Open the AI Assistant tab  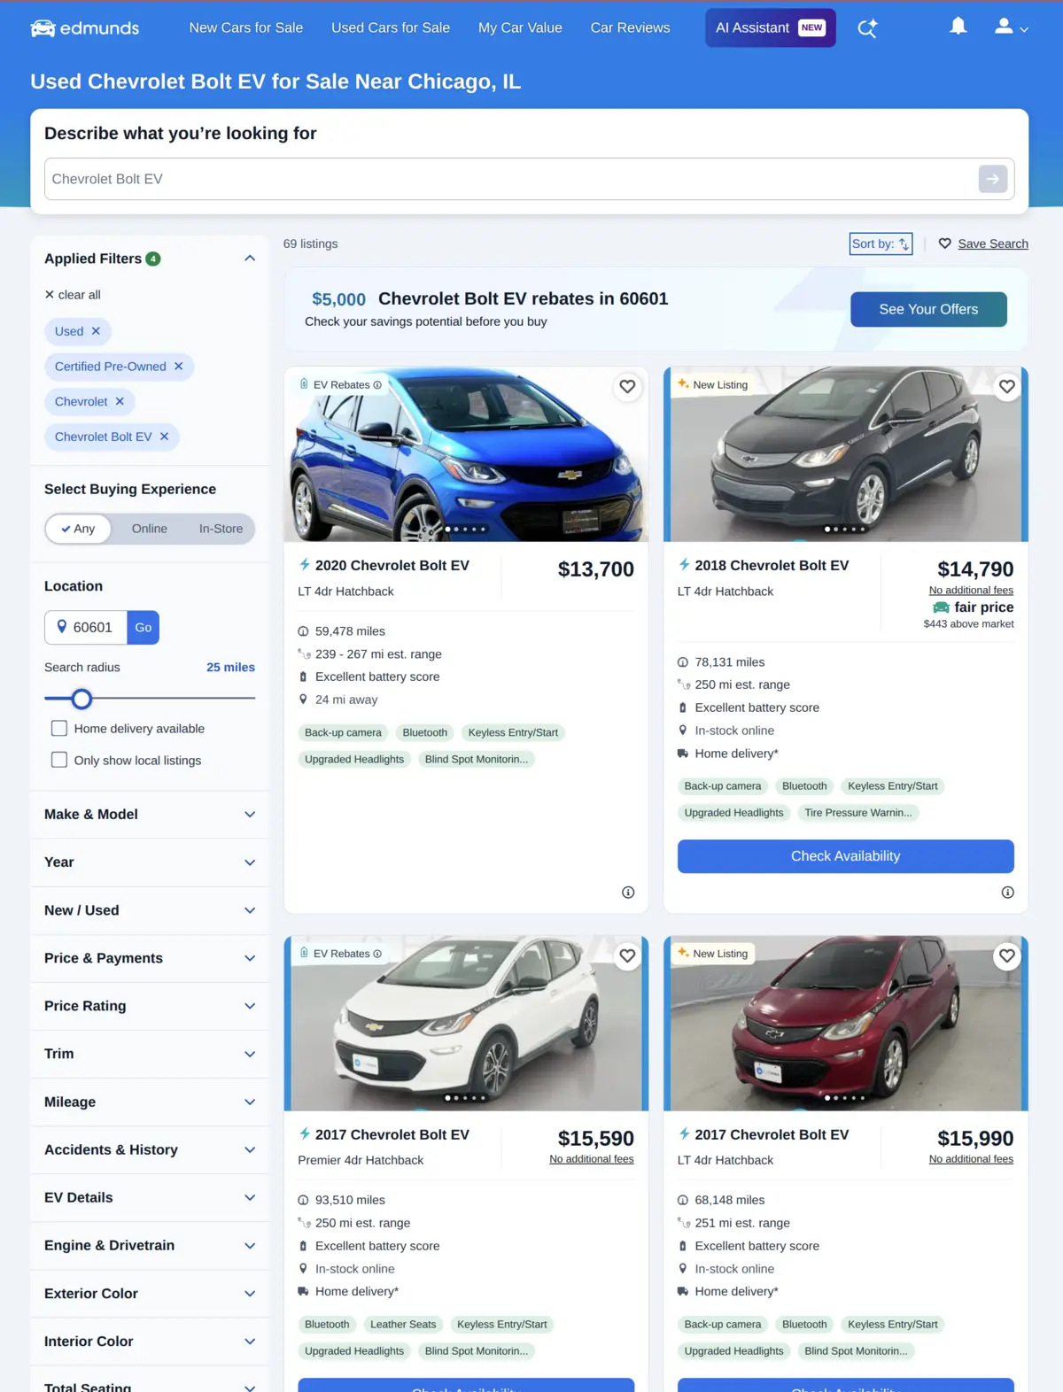770,28
